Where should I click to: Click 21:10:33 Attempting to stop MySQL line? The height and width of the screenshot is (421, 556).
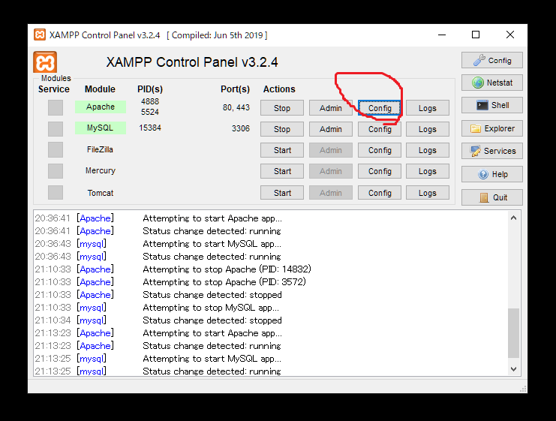(x=157, y=308)
